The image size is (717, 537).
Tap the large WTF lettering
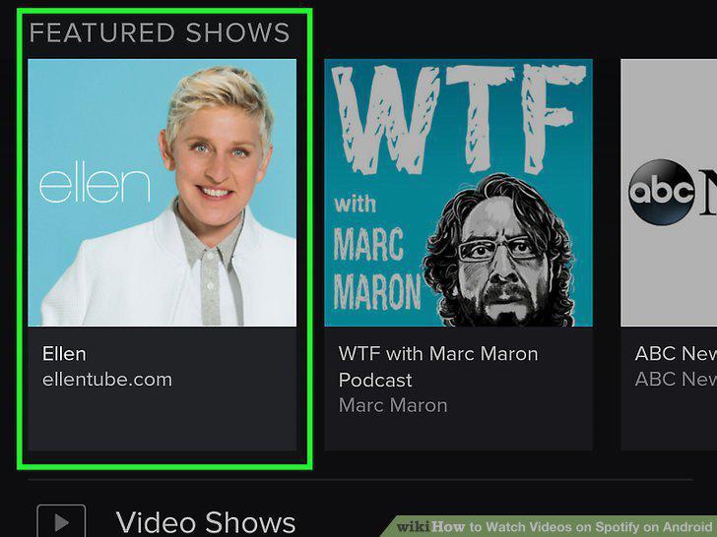pos(458,120)
